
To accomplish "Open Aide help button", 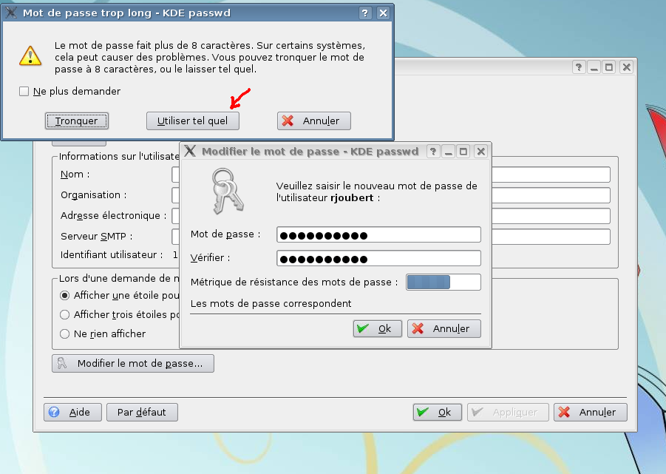I will tap(72, 412).
